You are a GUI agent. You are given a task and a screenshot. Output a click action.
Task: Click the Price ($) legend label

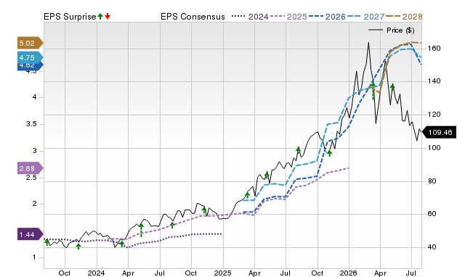click(x=400, y=30)
